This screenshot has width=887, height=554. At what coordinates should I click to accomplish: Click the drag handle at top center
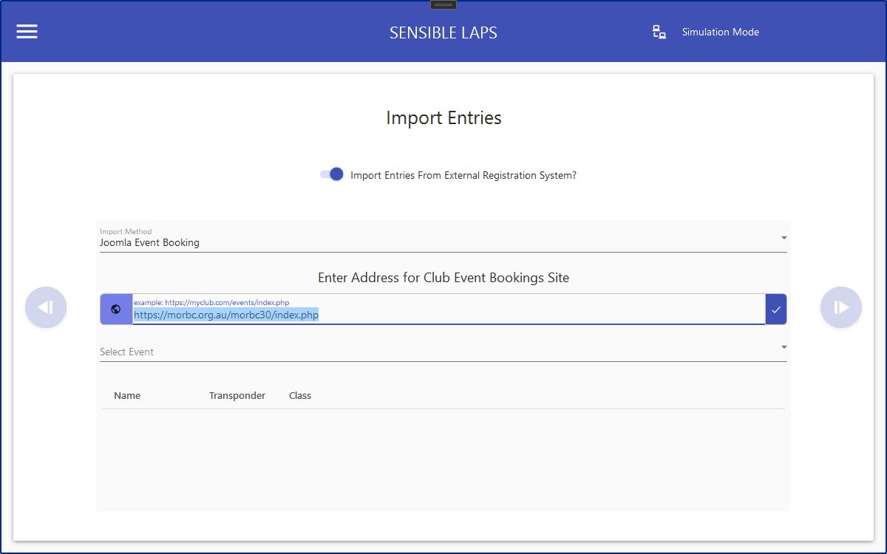point(443,4)
